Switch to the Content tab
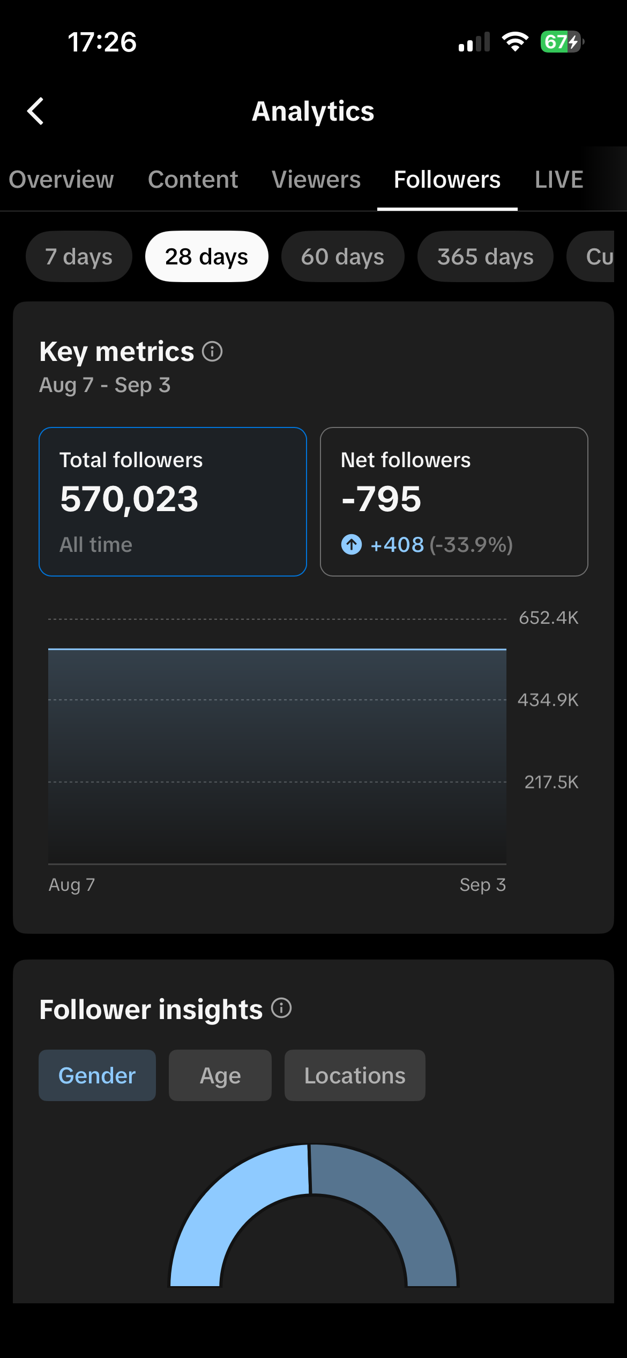The image size is (627, 1358). pyautogui.click(x=193, y=180)
